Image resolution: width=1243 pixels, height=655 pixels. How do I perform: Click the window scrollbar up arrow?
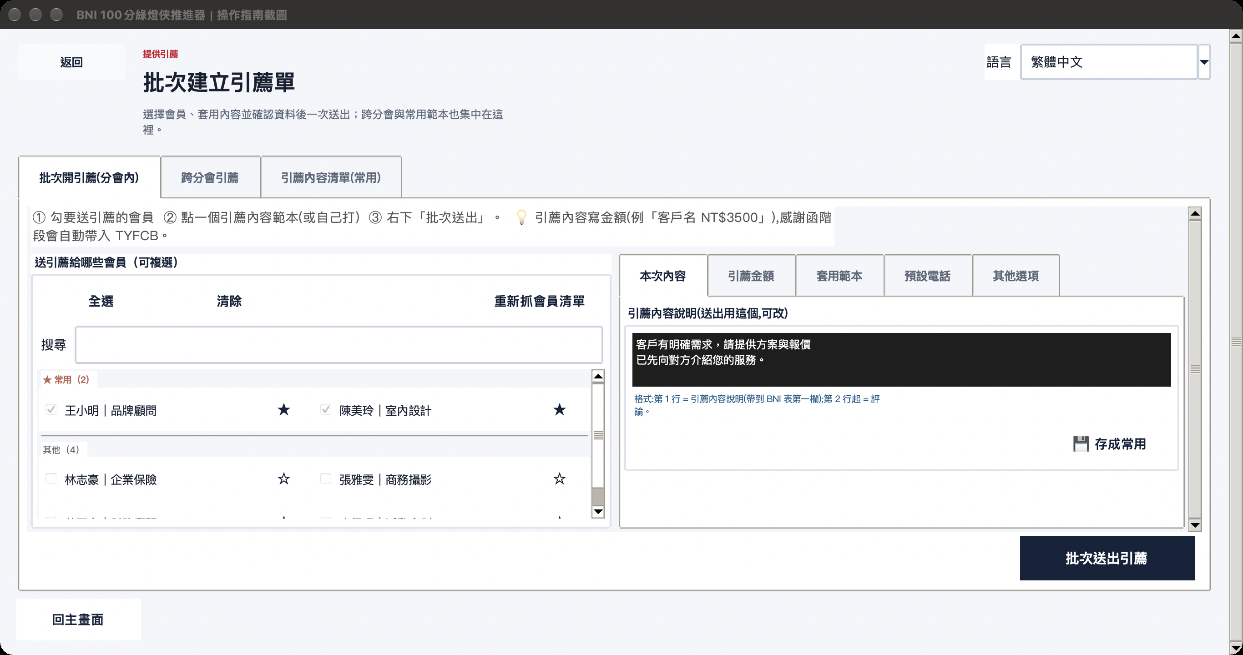click(1236, 35)
